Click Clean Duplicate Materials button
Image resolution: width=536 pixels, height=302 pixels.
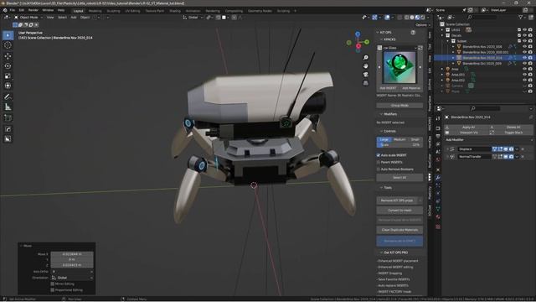coord(399,230)
